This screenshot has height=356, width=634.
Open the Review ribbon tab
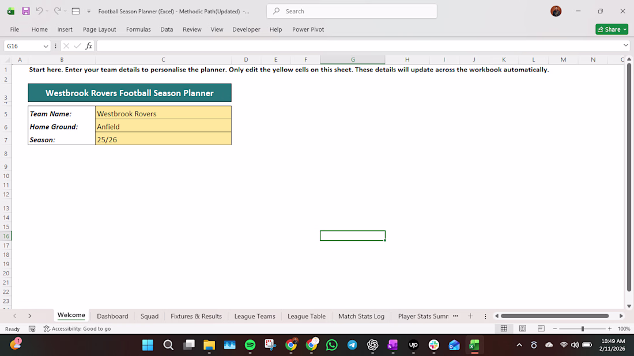point(192,29)
